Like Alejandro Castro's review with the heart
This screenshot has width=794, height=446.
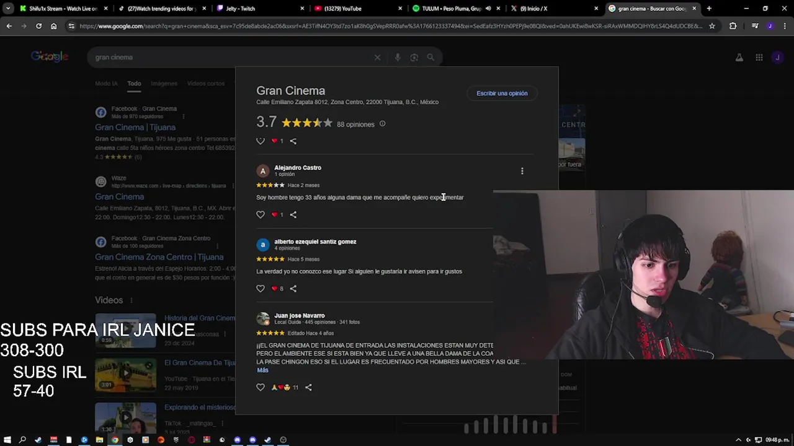click(x=261, y=215)
